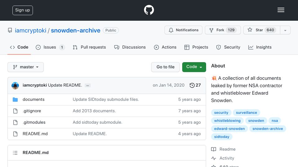Open commit 'Add sidtoday submodule.'
Screen dimensions: 298x167
[x=97, y=122]
